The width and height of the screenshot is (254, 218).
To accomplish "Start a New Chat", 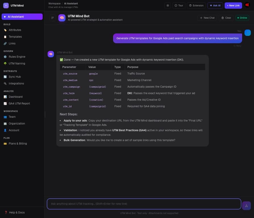I will (x=207, y=18).
